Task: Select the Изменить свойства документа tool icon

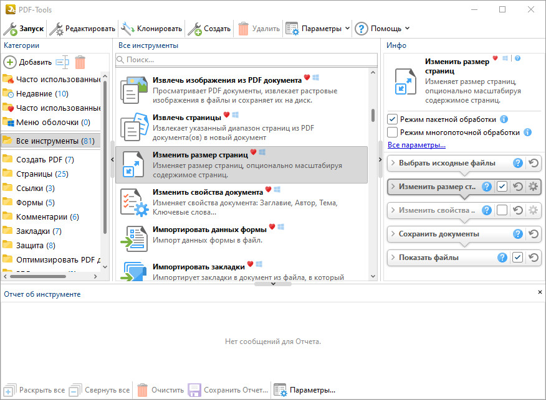Action: click(x=135, y=202)
